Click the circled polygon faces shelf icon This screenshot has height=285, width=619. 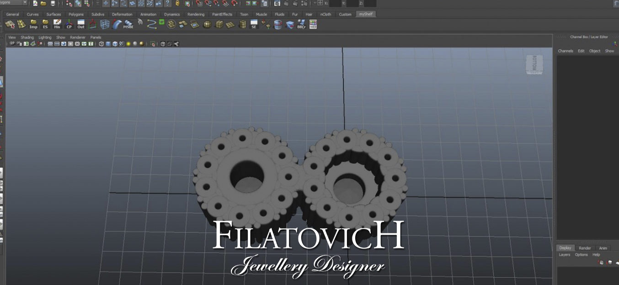pos(171,24)
